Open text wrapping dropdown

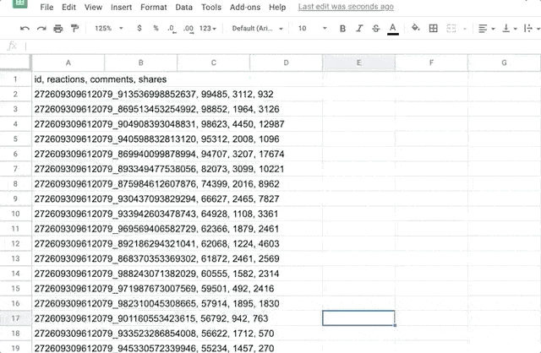point(532,29)
